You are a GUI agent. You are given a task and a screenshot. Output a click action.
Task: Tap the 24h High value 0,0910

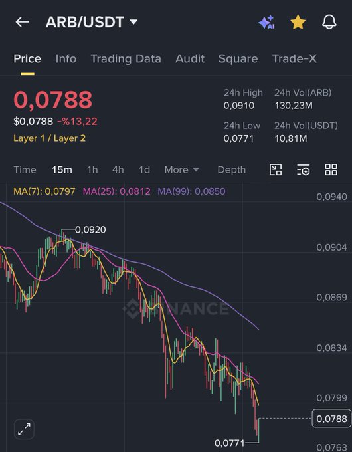pyautogui.click(x=239, y=106)
